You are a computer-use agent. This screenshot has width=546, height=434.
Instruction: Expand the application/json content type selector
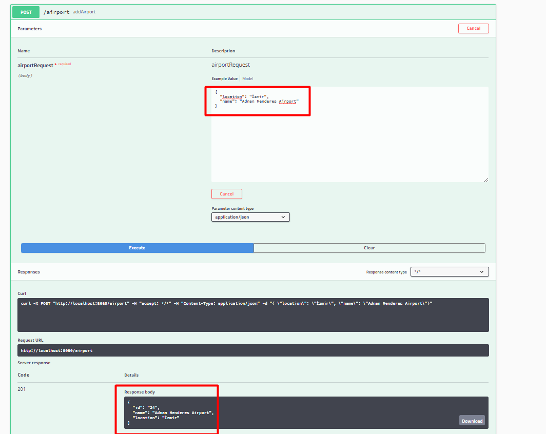(250, 216)
